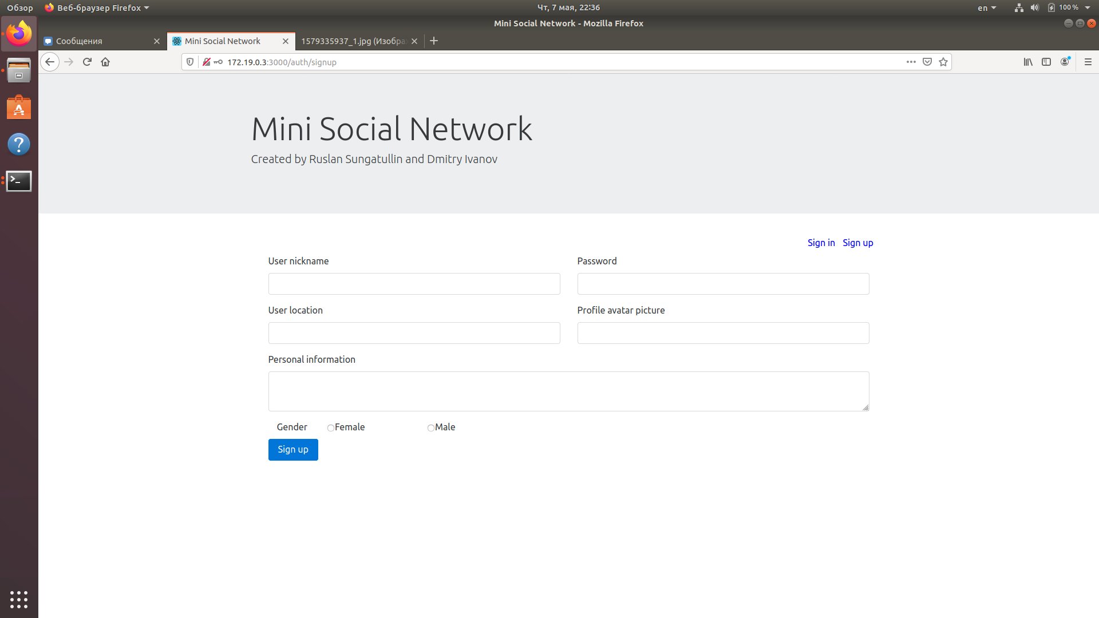Image resolution: width=1099 pixels, height=618 pixels.
Task: Toggle the sidebar view icon
Action: click(1046, 62)
